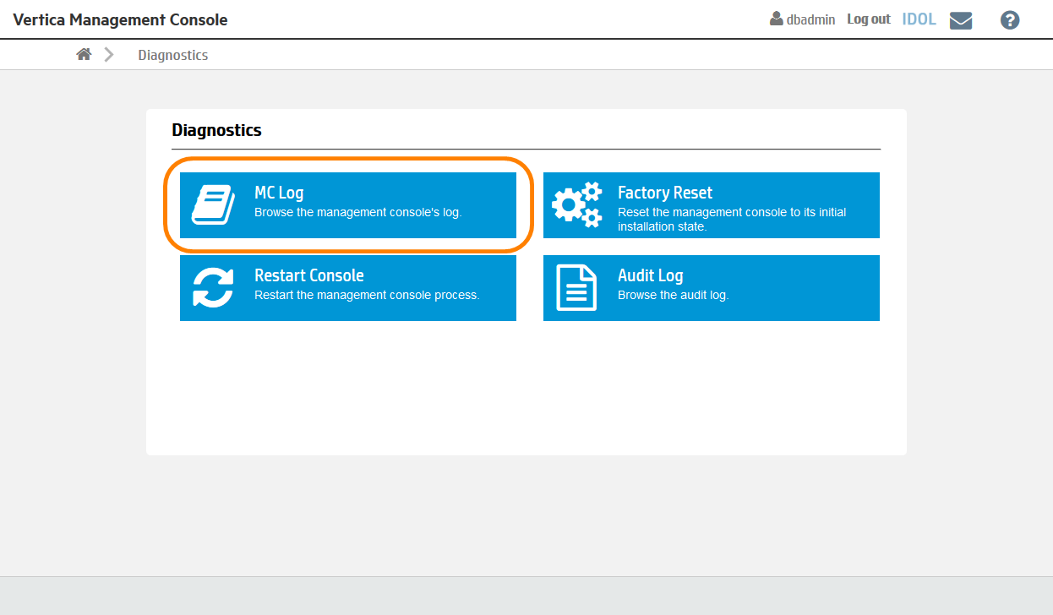This screenshot has width=1053, height=615.
Task: Click the breadcrumb chevron separator
Action: [109, 54]
